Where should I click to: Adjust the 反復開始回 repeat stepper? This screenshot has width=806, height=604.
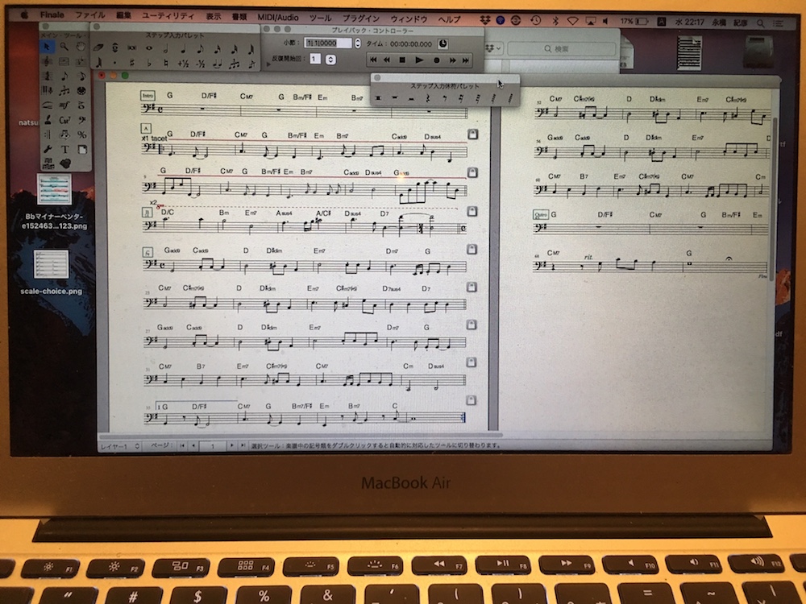click(331, 59)
